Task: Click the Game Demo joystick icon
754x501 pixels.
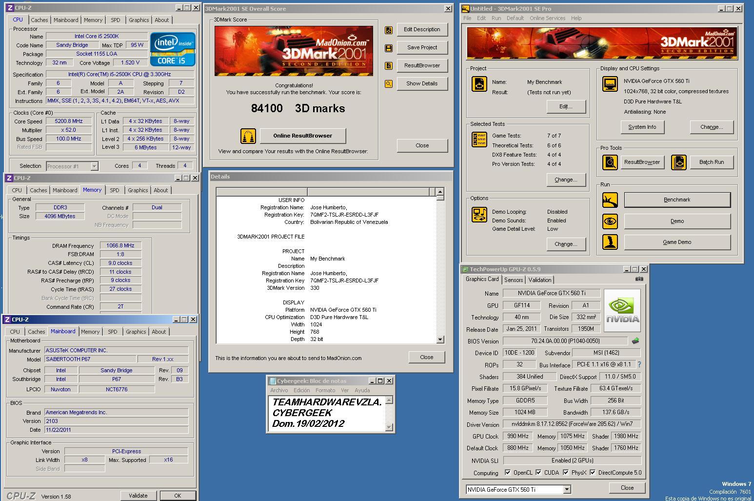Action: click(x=610, y=242)
